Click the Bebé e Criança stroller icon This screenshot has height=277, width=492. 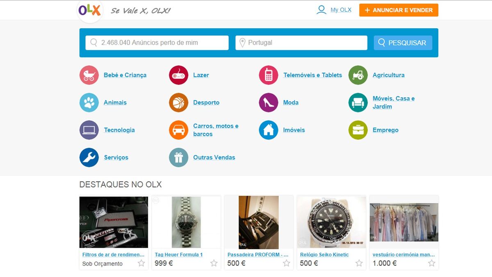(x=89, y=75)
